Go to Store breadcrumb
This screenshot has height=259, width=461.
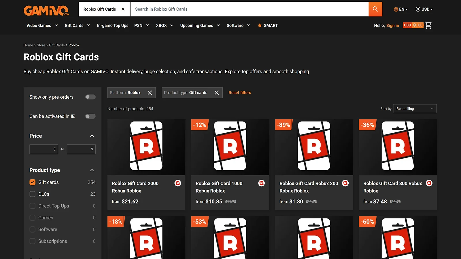41,45
